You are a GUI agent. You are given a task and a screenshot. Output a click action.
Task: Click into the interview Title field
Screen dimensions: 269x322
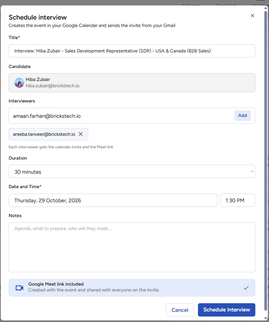pyautogui.click(x=132, y=51)
